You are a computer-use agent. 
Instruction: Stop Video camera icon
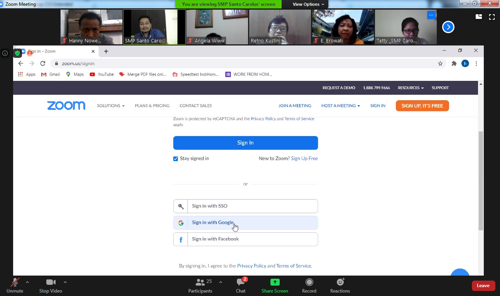click(51, 282)
